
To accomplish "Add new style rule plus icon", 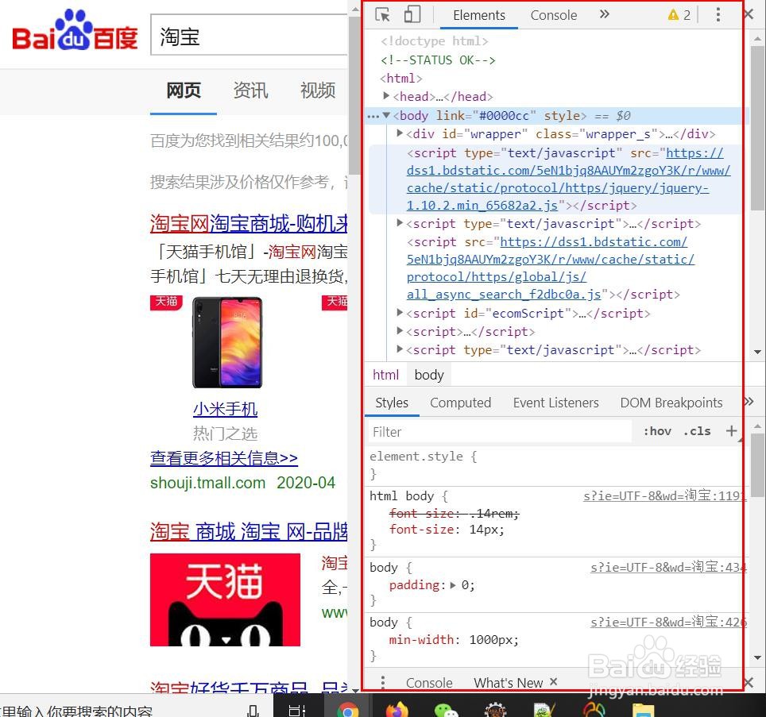I will click(x=731, y=430).
